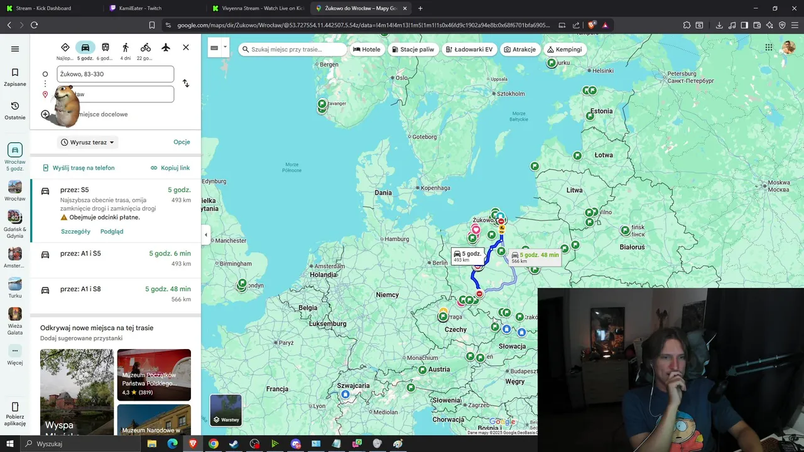The height and width of the screenshot is (452, 804).
Task: Switch map Warstwy layers
Action: [x=225, y=410]
